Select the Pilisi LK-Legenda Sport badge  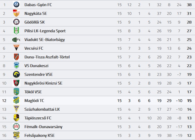click(16, 31)
